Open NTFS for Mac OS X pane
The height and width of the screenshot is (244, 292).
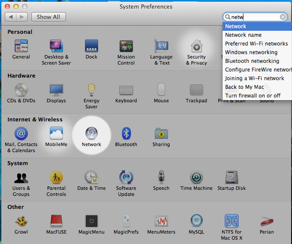click(x=232, y=227)
